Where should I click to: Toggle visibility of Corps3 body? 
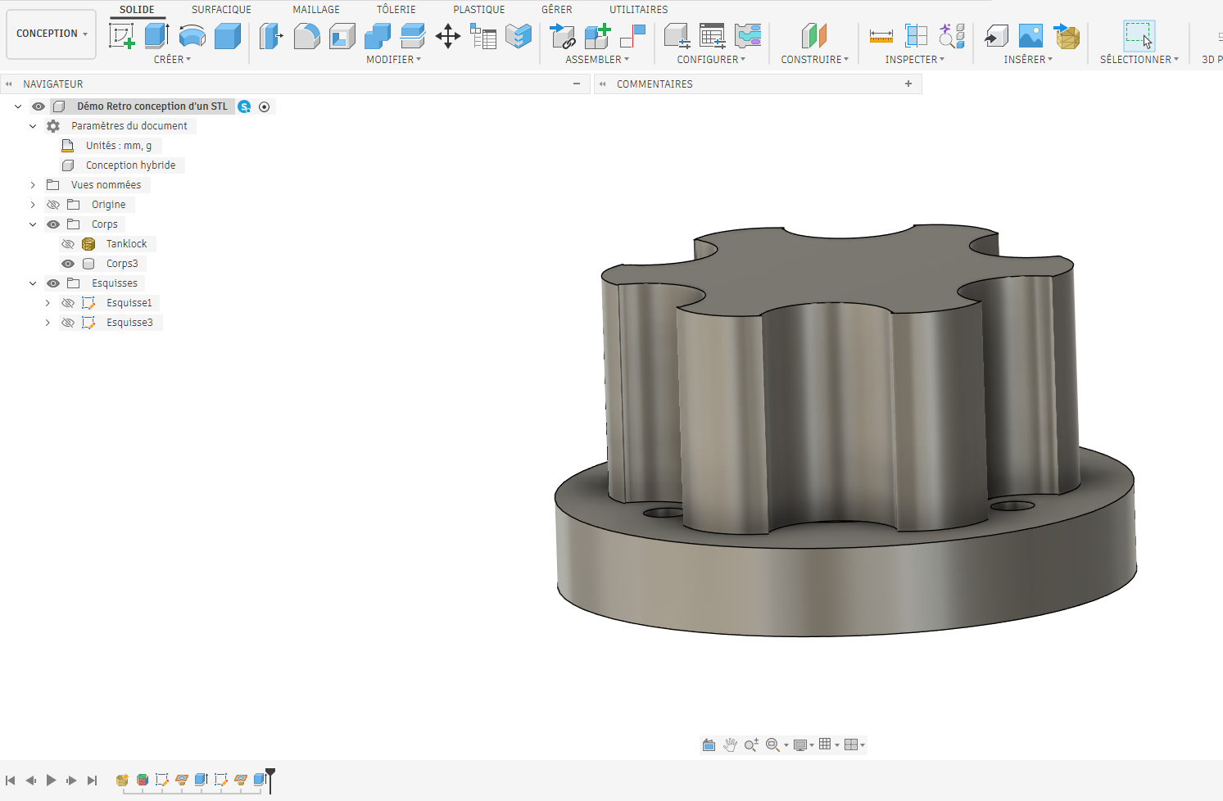[x=68, y=264]
